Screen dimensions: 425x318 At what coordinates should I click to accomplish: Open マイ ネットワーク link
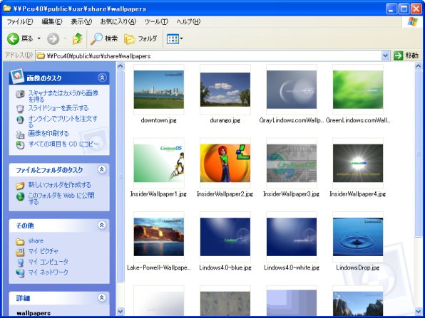coord(48,272)
